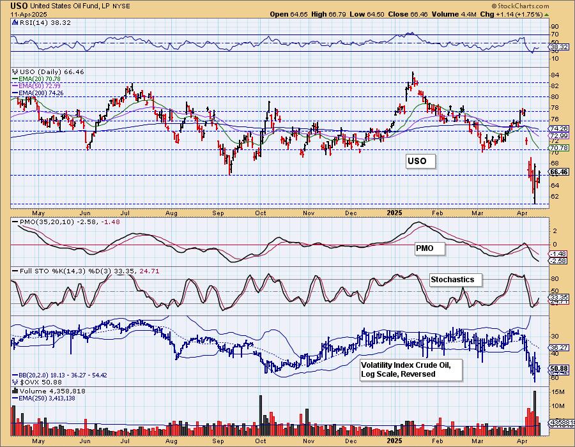Click the Oct label on price chart axis
This screenshot has width=575, height=447.
click(261, 213)
